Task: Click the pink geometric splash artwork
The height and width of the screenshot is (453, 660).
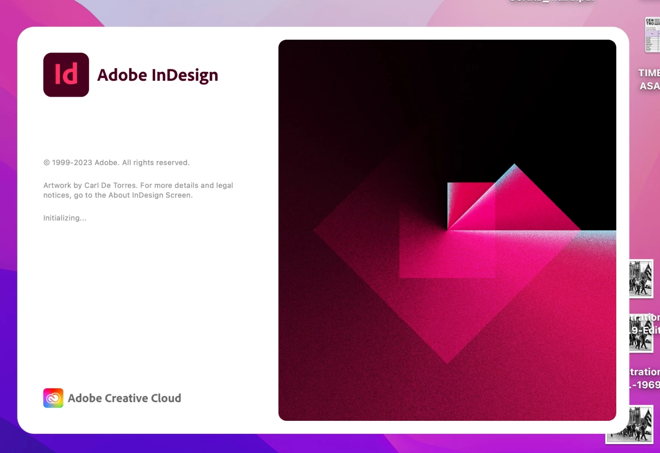Action: (447, 230)
